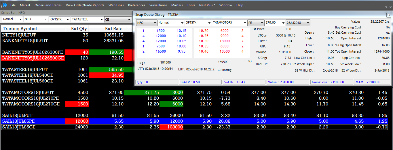Select the red BANKNIFTY05JUL1826500CE row
The image size is (393, 150).
point(67,58)
